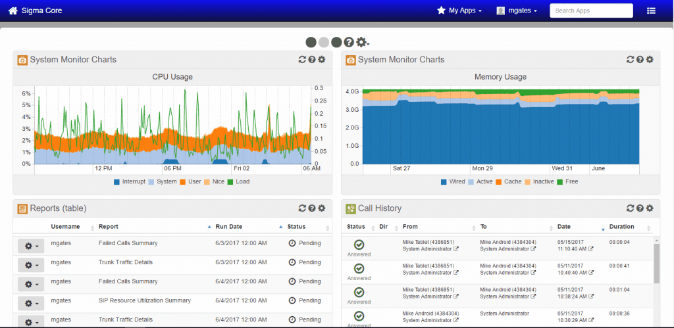Toggle Active series in Memory legend
The height and width of the screenshot is (328, 674).
[x=480, y=181]
